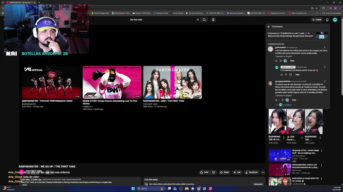Screen dimensions: 343x192
Task: Open YouTube notifications bell
Action: 327,20
